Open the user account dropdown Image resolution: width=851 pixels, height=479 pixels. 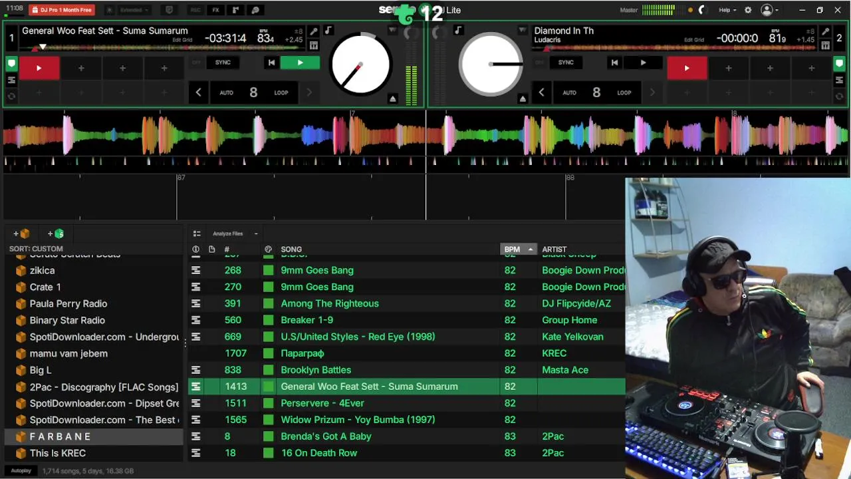click(x=770, y=10)
